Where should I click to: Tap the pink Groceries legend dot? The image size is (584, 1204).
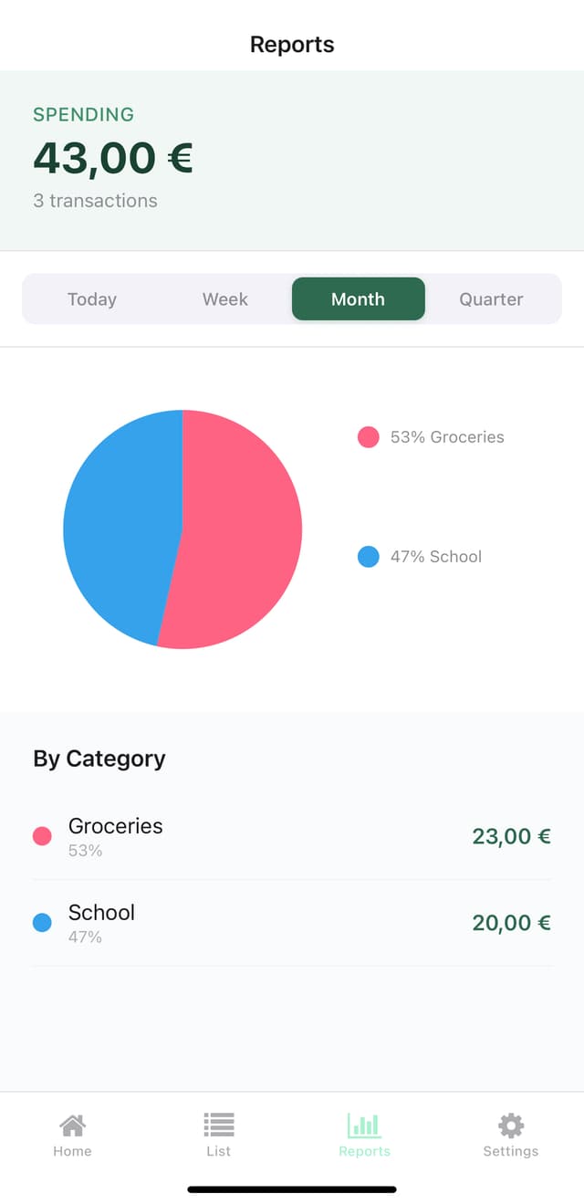368,437
